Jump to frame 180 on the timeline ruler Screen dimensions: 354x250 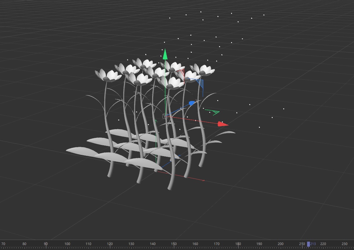238,244
